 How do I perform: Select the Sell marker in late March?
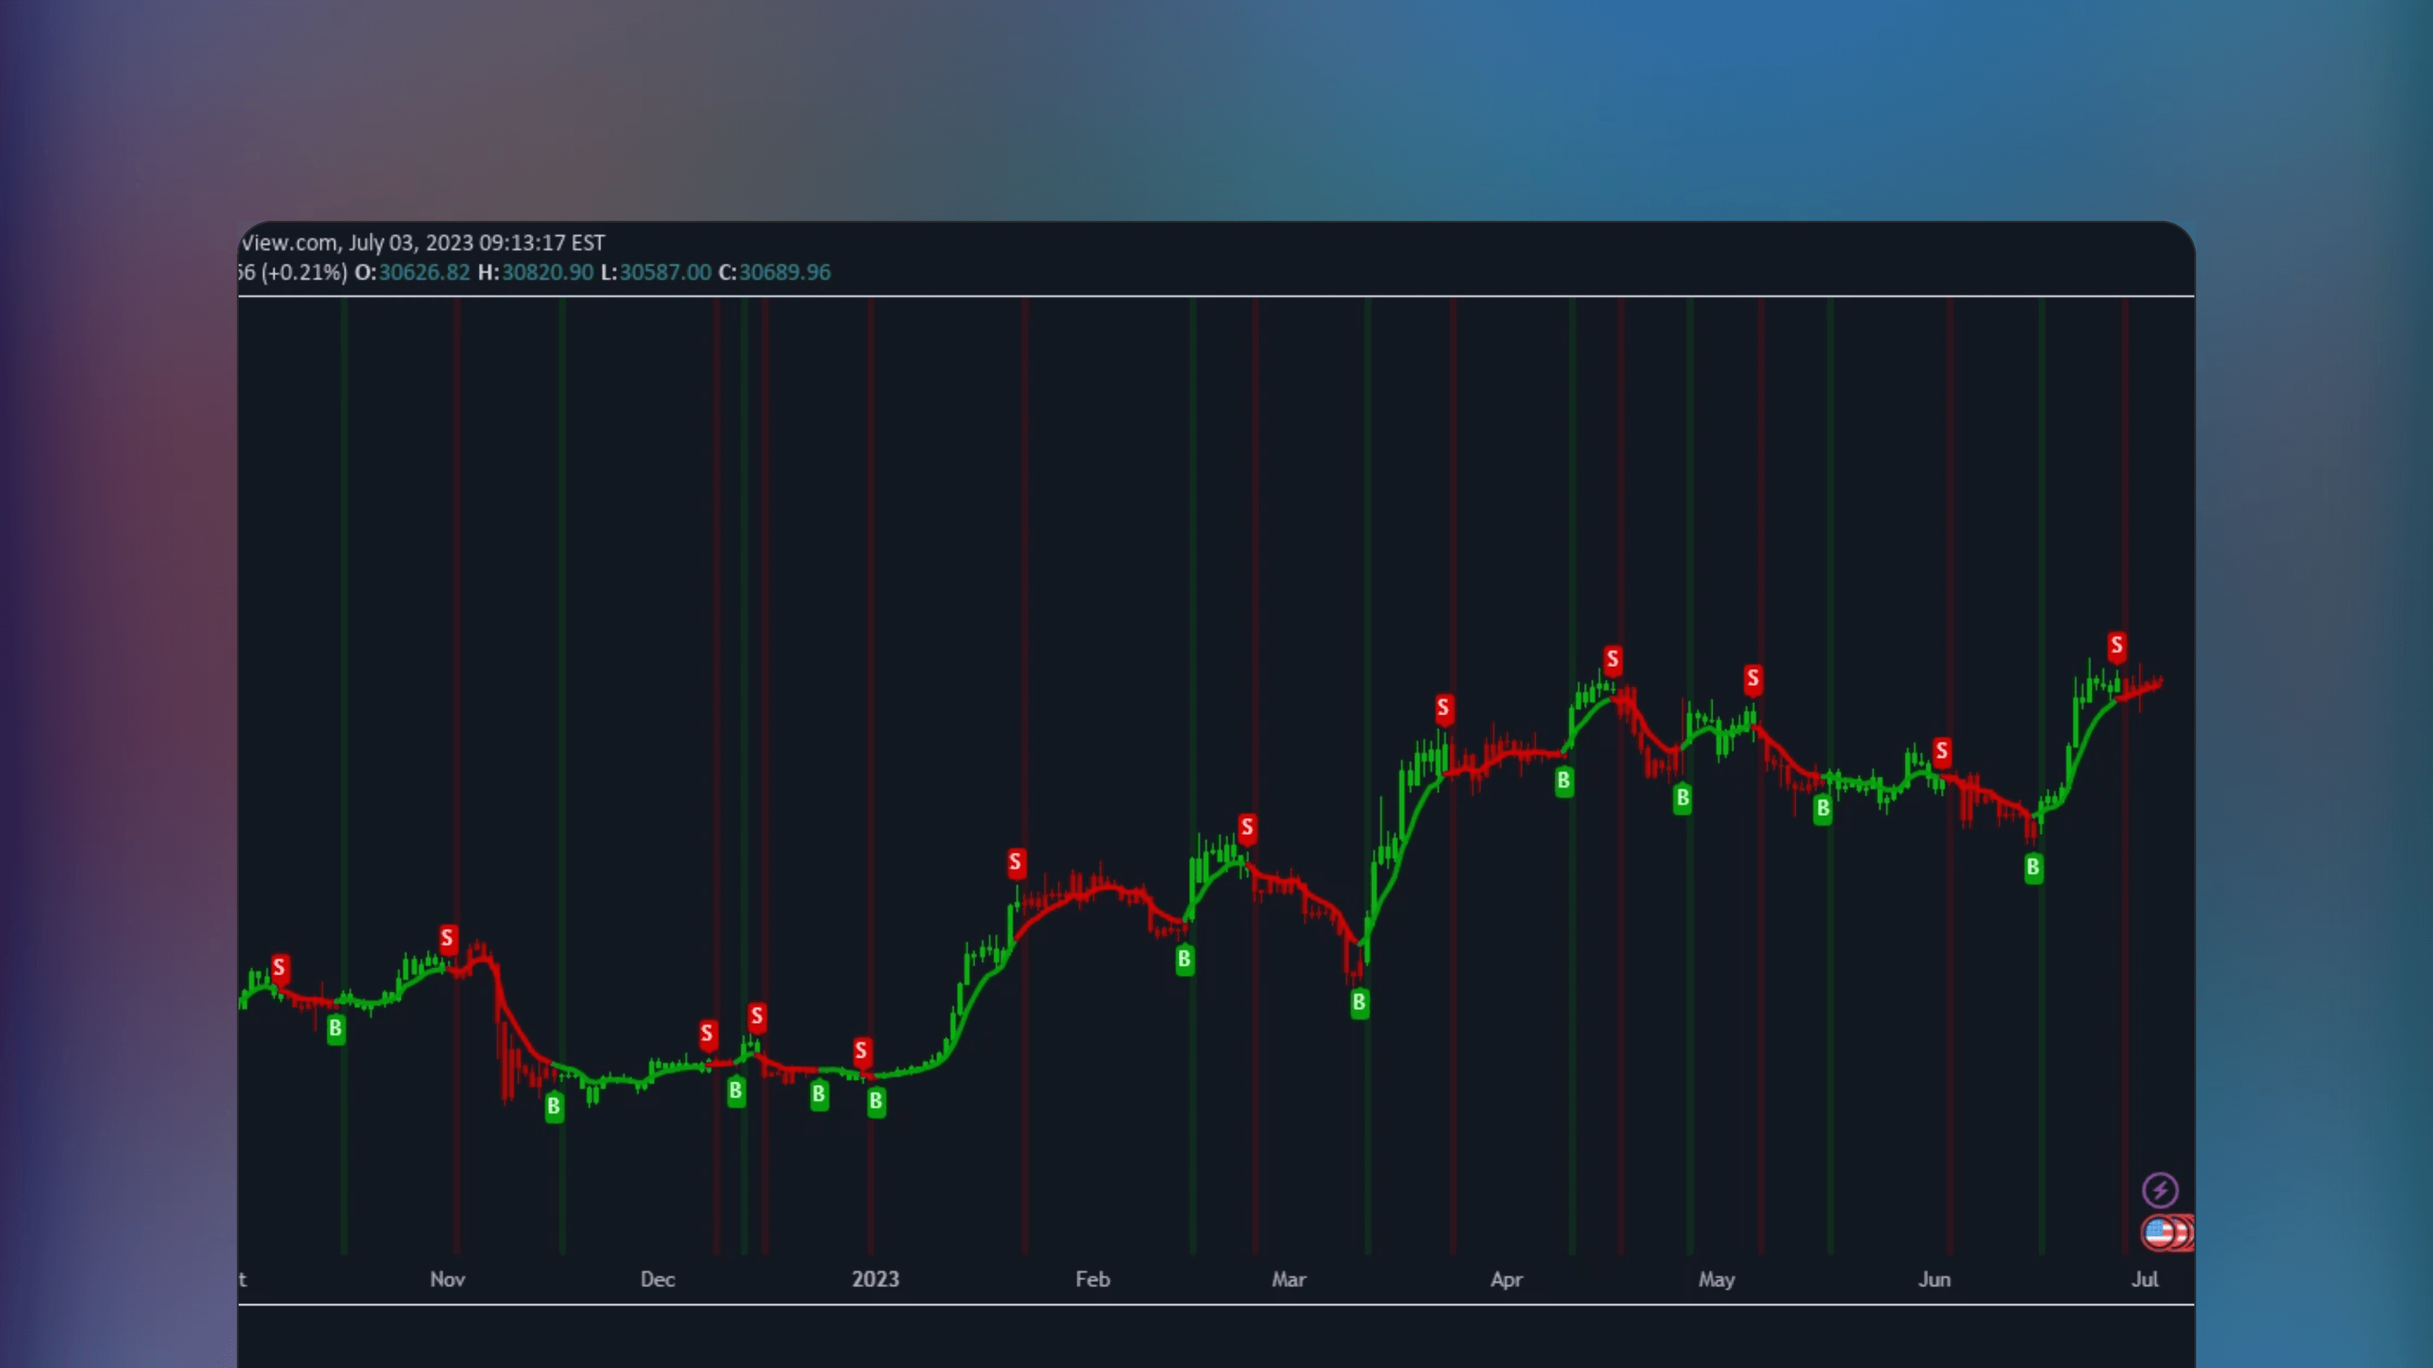click(x=1443, y=708)
